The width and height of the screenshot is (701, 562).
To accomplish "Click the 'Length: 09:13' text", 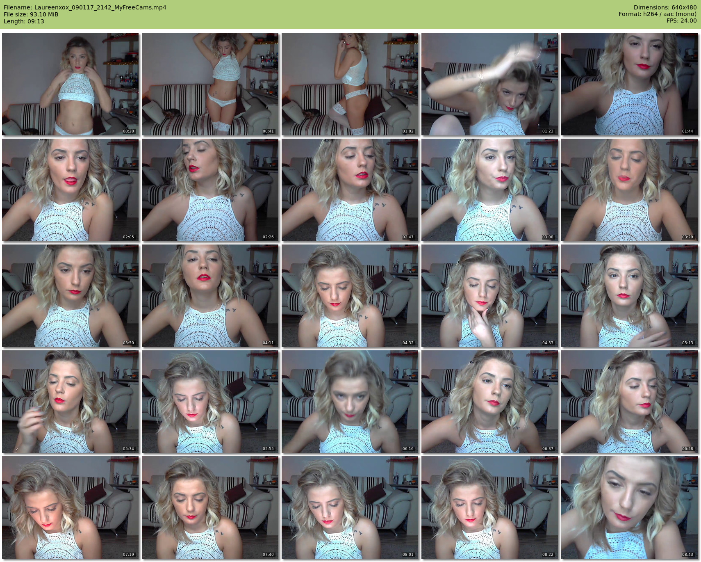I will click(x=24, y=21).
